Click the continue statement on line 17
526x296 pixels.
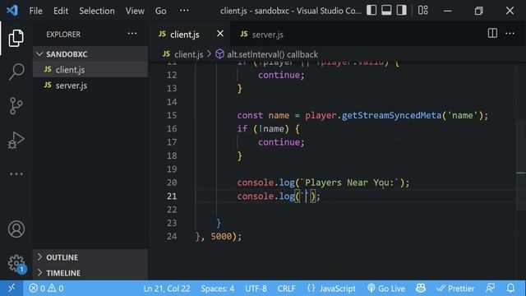point(281,142)
